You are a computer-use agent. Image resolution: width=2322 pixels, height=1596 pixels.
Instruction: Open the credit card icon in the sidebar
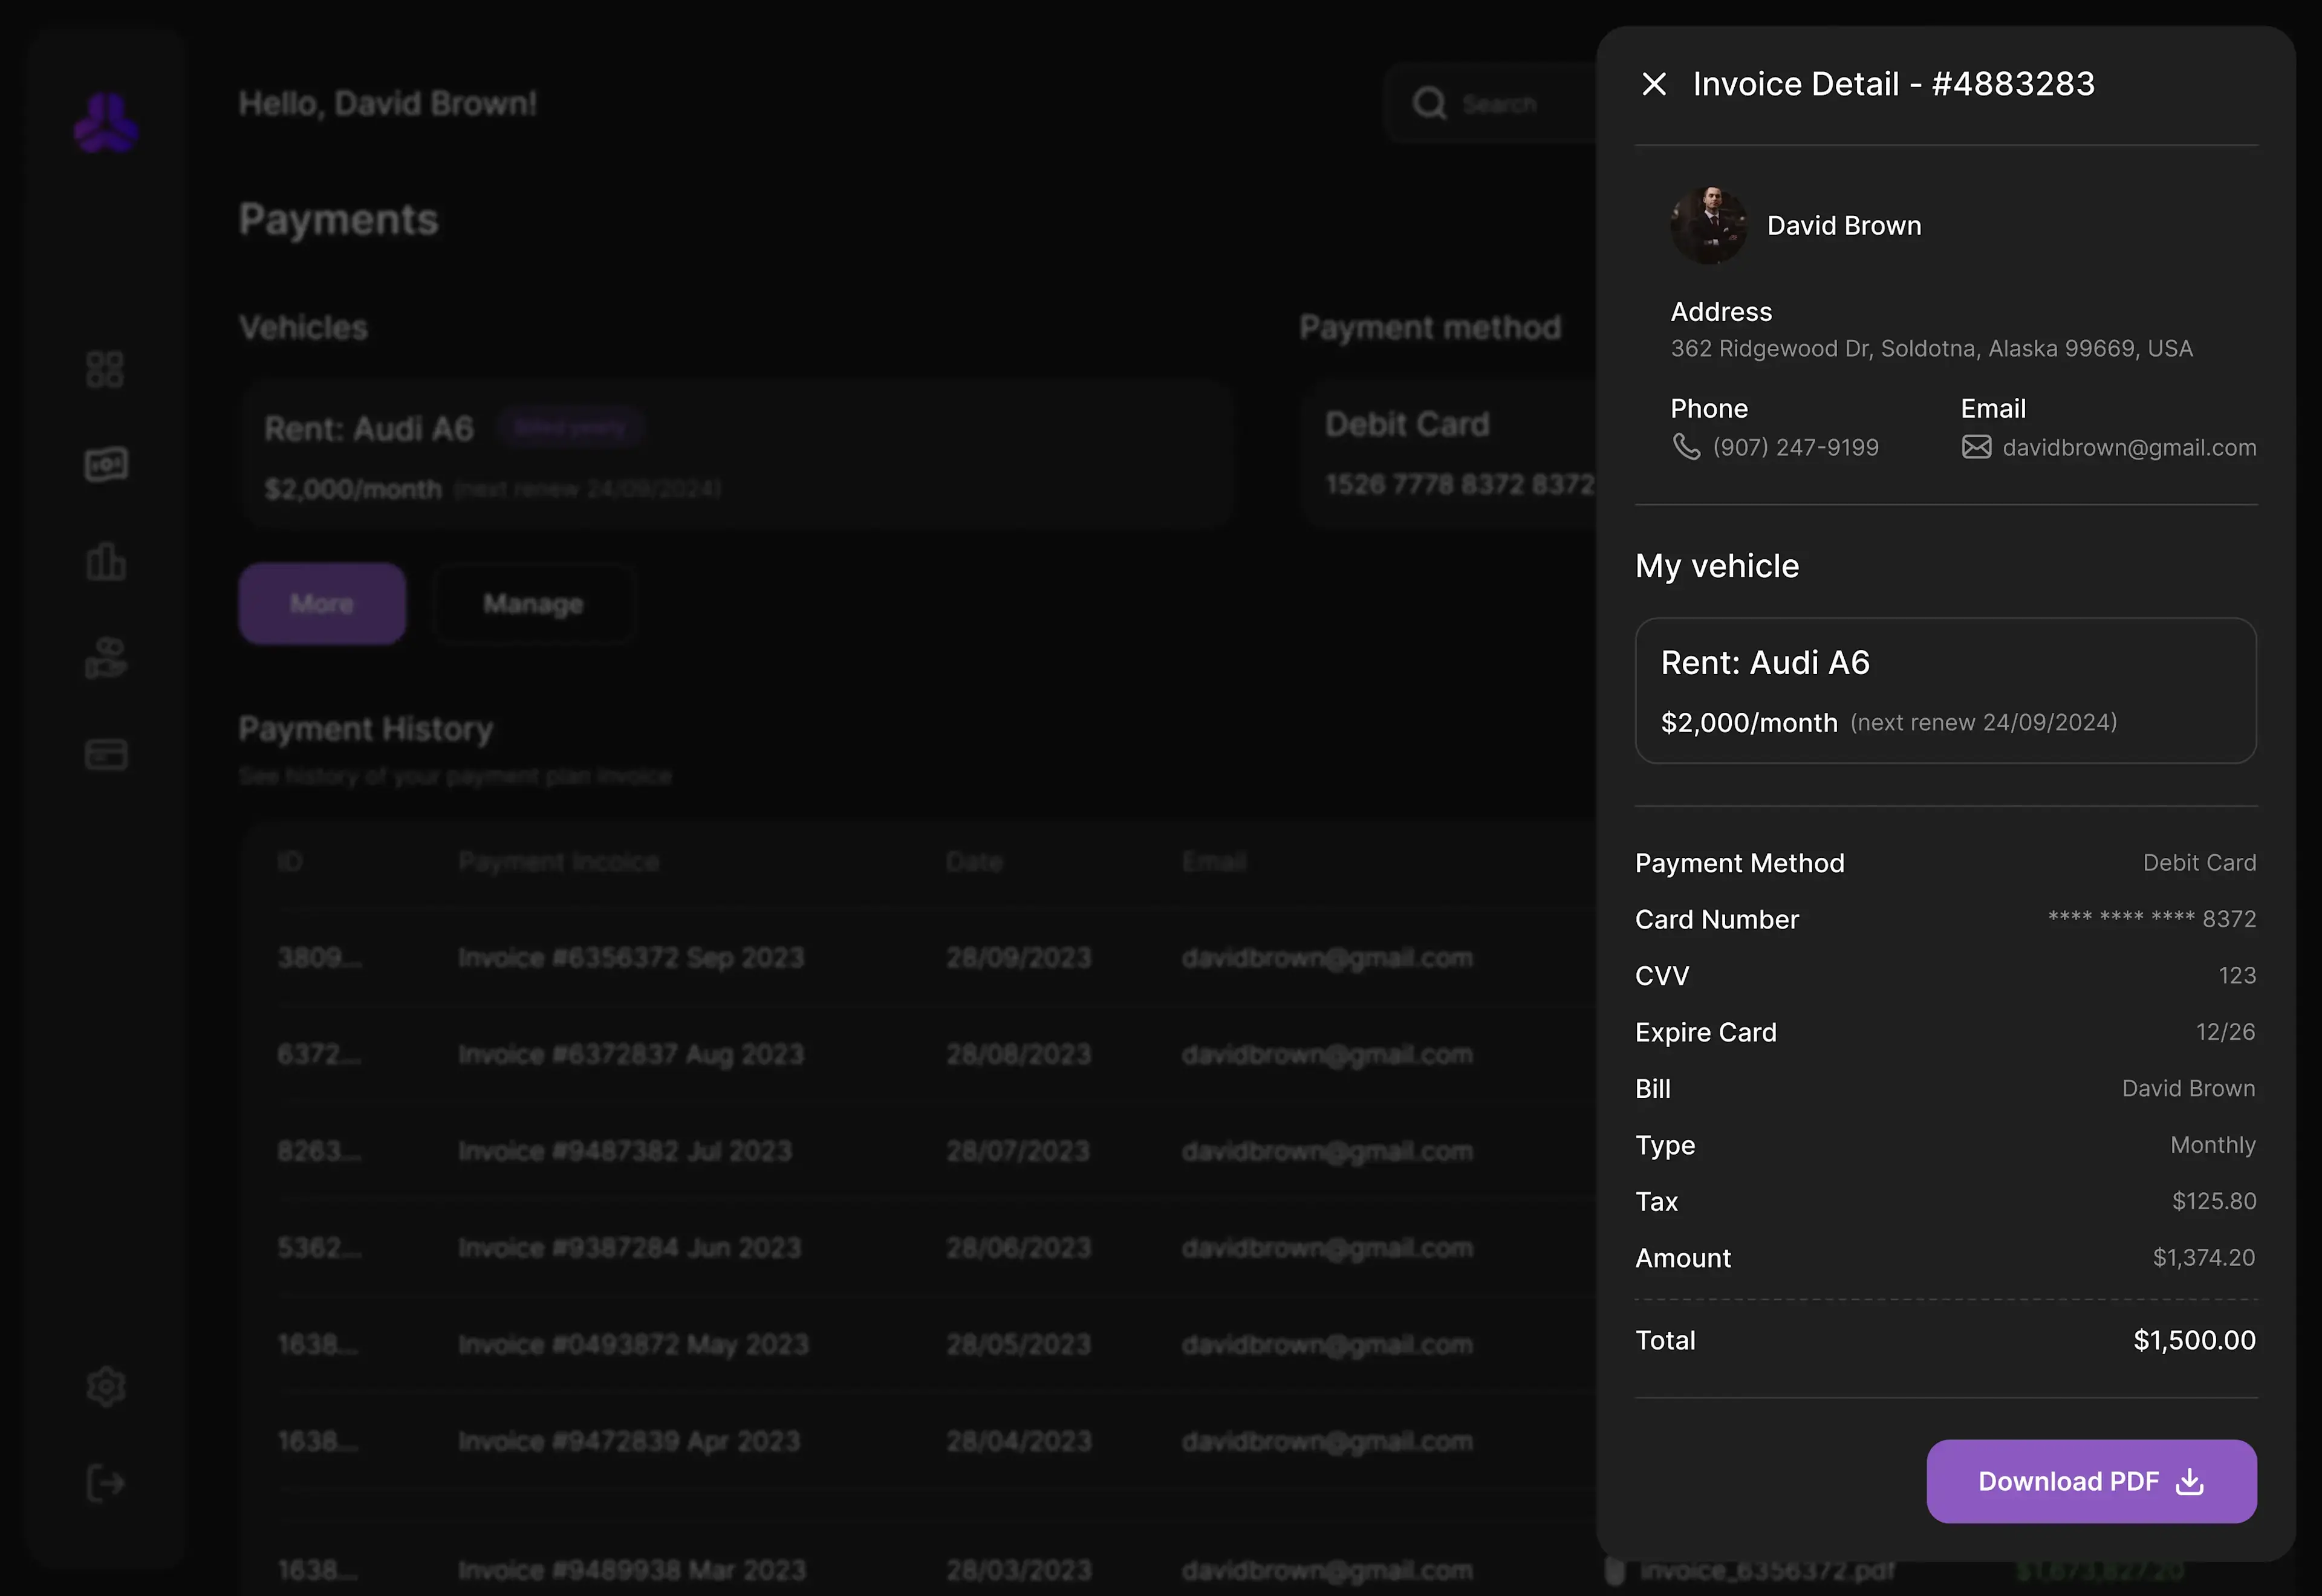(x=105, y=755)
